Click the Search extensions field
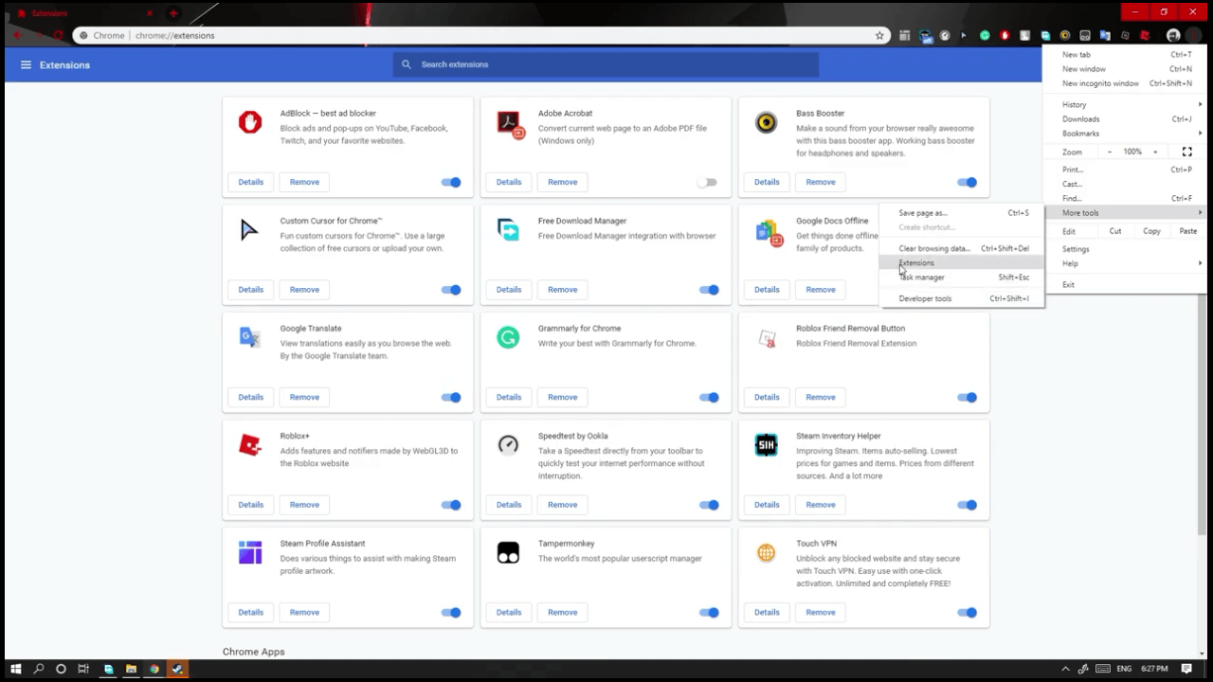 [606, 64]
